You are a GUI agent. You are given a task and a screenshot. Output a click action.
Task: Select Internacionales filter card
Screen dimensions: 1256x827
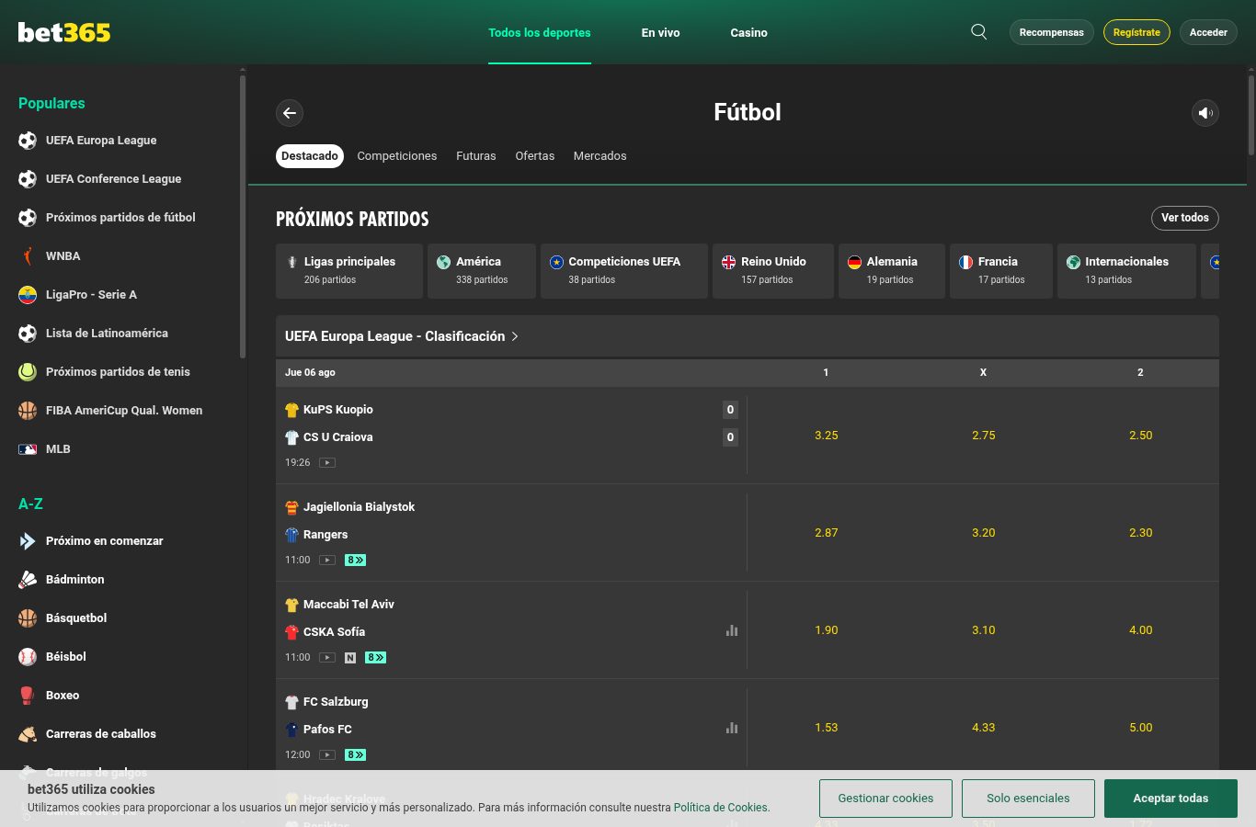(x=1127, y=271)
